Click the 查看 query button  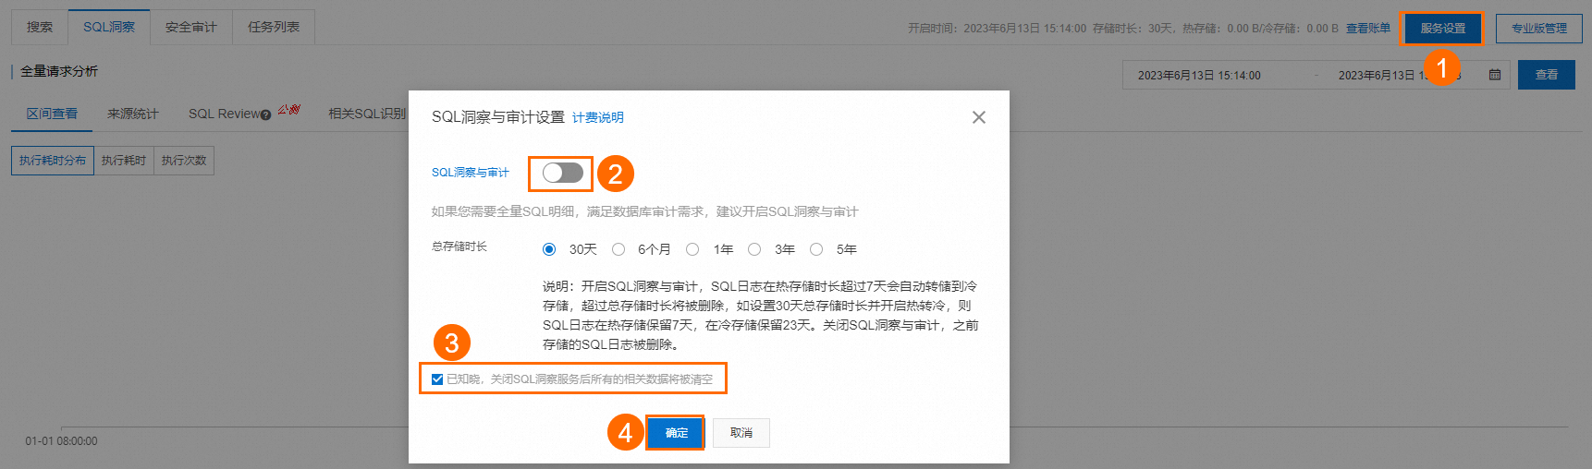point(1547,75)
